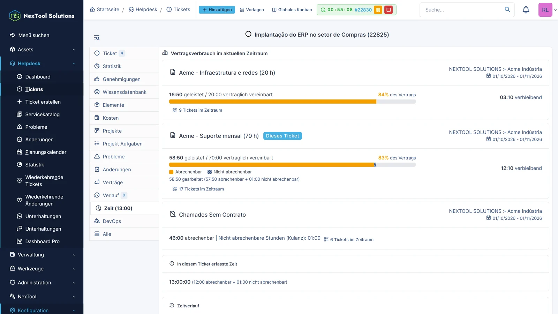Open timer ticket #22830 link

click(x=363, y=10)
